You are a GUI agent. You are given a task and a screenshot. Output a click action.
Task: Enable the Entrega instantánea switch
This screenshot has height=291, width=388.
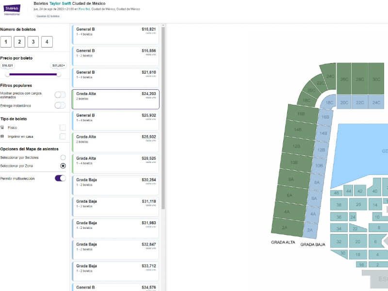tap(60, 105)
